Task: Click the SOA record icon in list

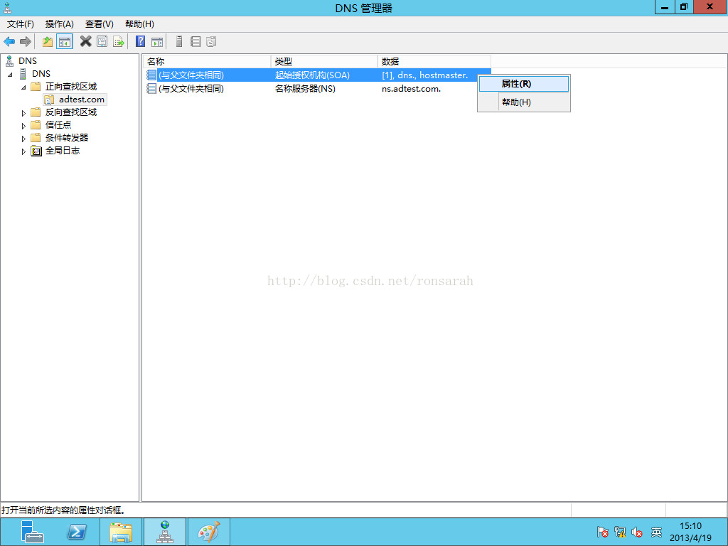Action: (151, 75)
